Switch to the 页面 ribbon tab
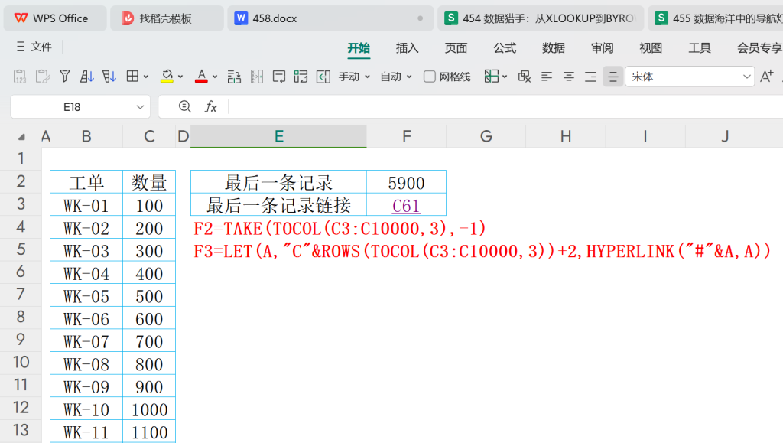The image size is (783, 443). coord(456,48)
